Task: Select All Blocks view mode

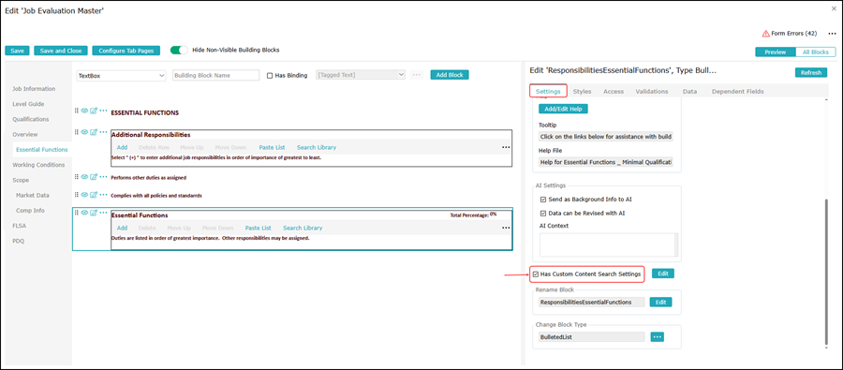Action: (816, 52)
